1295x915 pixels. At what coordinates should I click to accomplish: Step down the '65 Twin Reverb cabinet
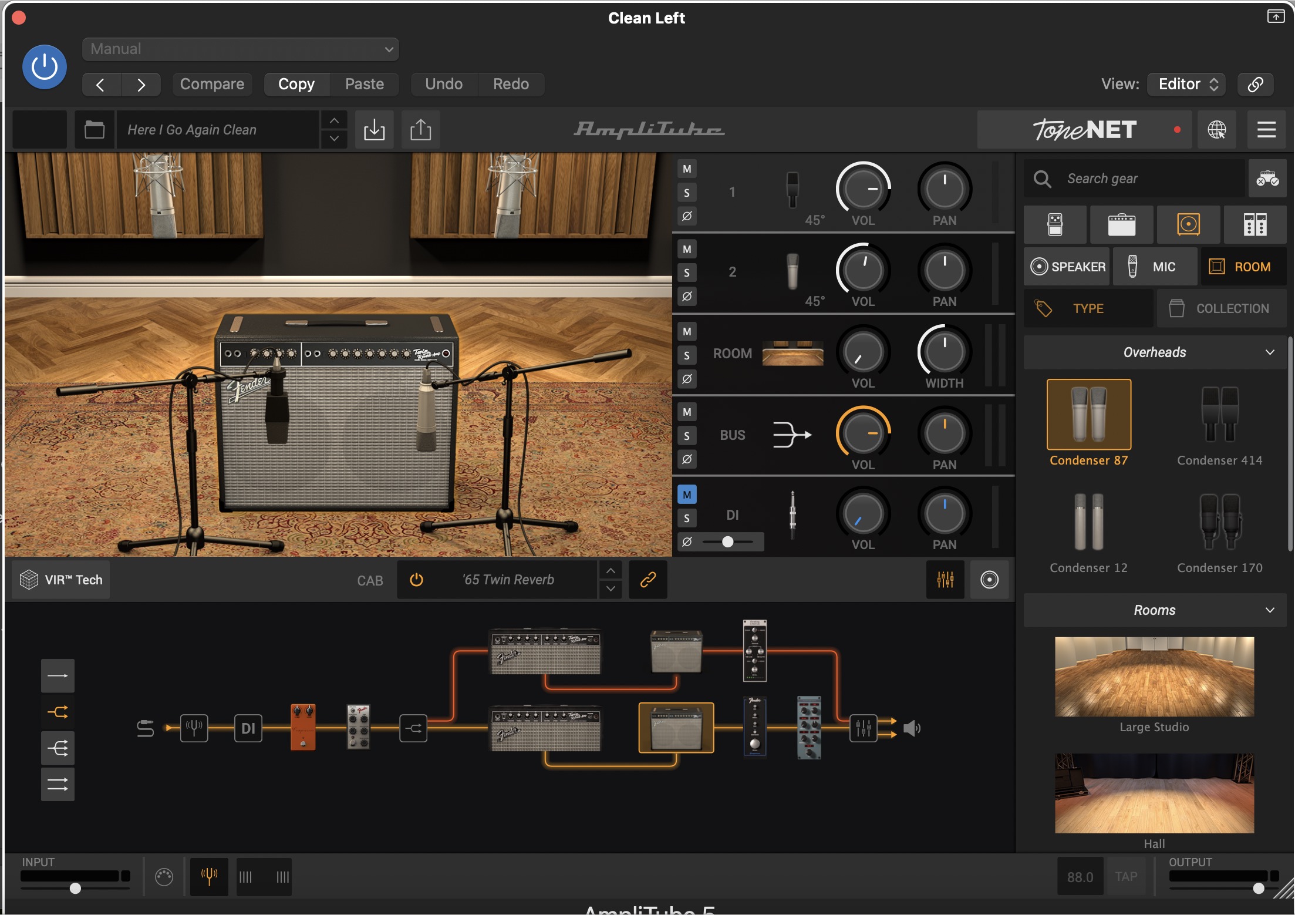[x=611, y=589]
